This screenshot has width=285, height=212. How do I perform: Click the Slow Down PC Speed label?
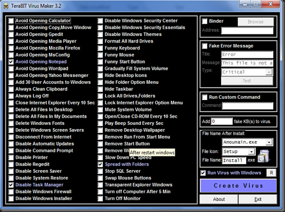[x=128, y=158]
